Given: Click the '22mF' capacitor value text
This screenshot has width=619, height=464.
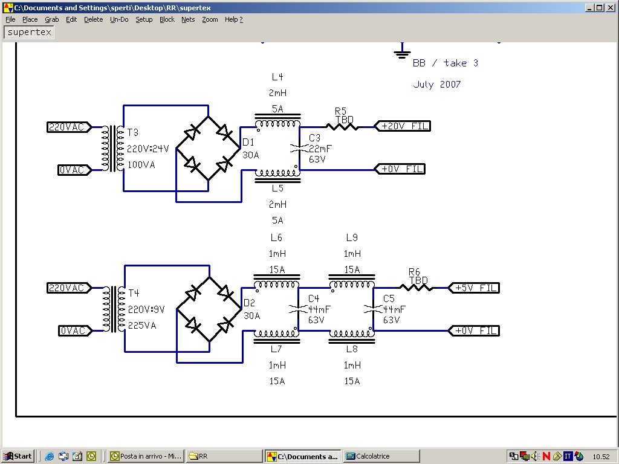Looking at the screenshot, I should [320, 149].
